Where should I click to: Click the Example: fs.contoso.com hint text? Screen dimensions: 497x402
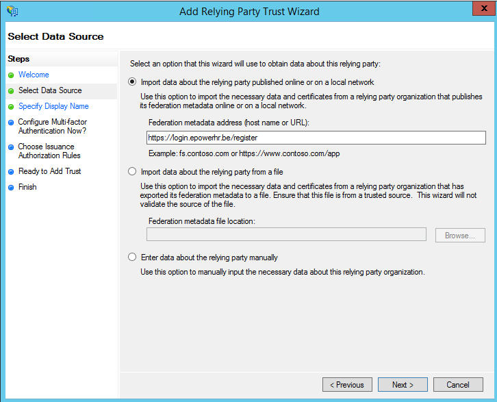[244, 153]
